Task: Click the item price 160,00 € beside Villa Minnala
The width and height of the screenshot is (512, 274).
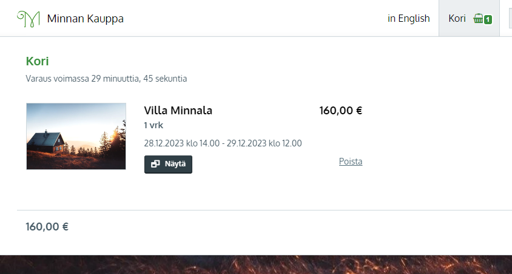Action: 340,110
